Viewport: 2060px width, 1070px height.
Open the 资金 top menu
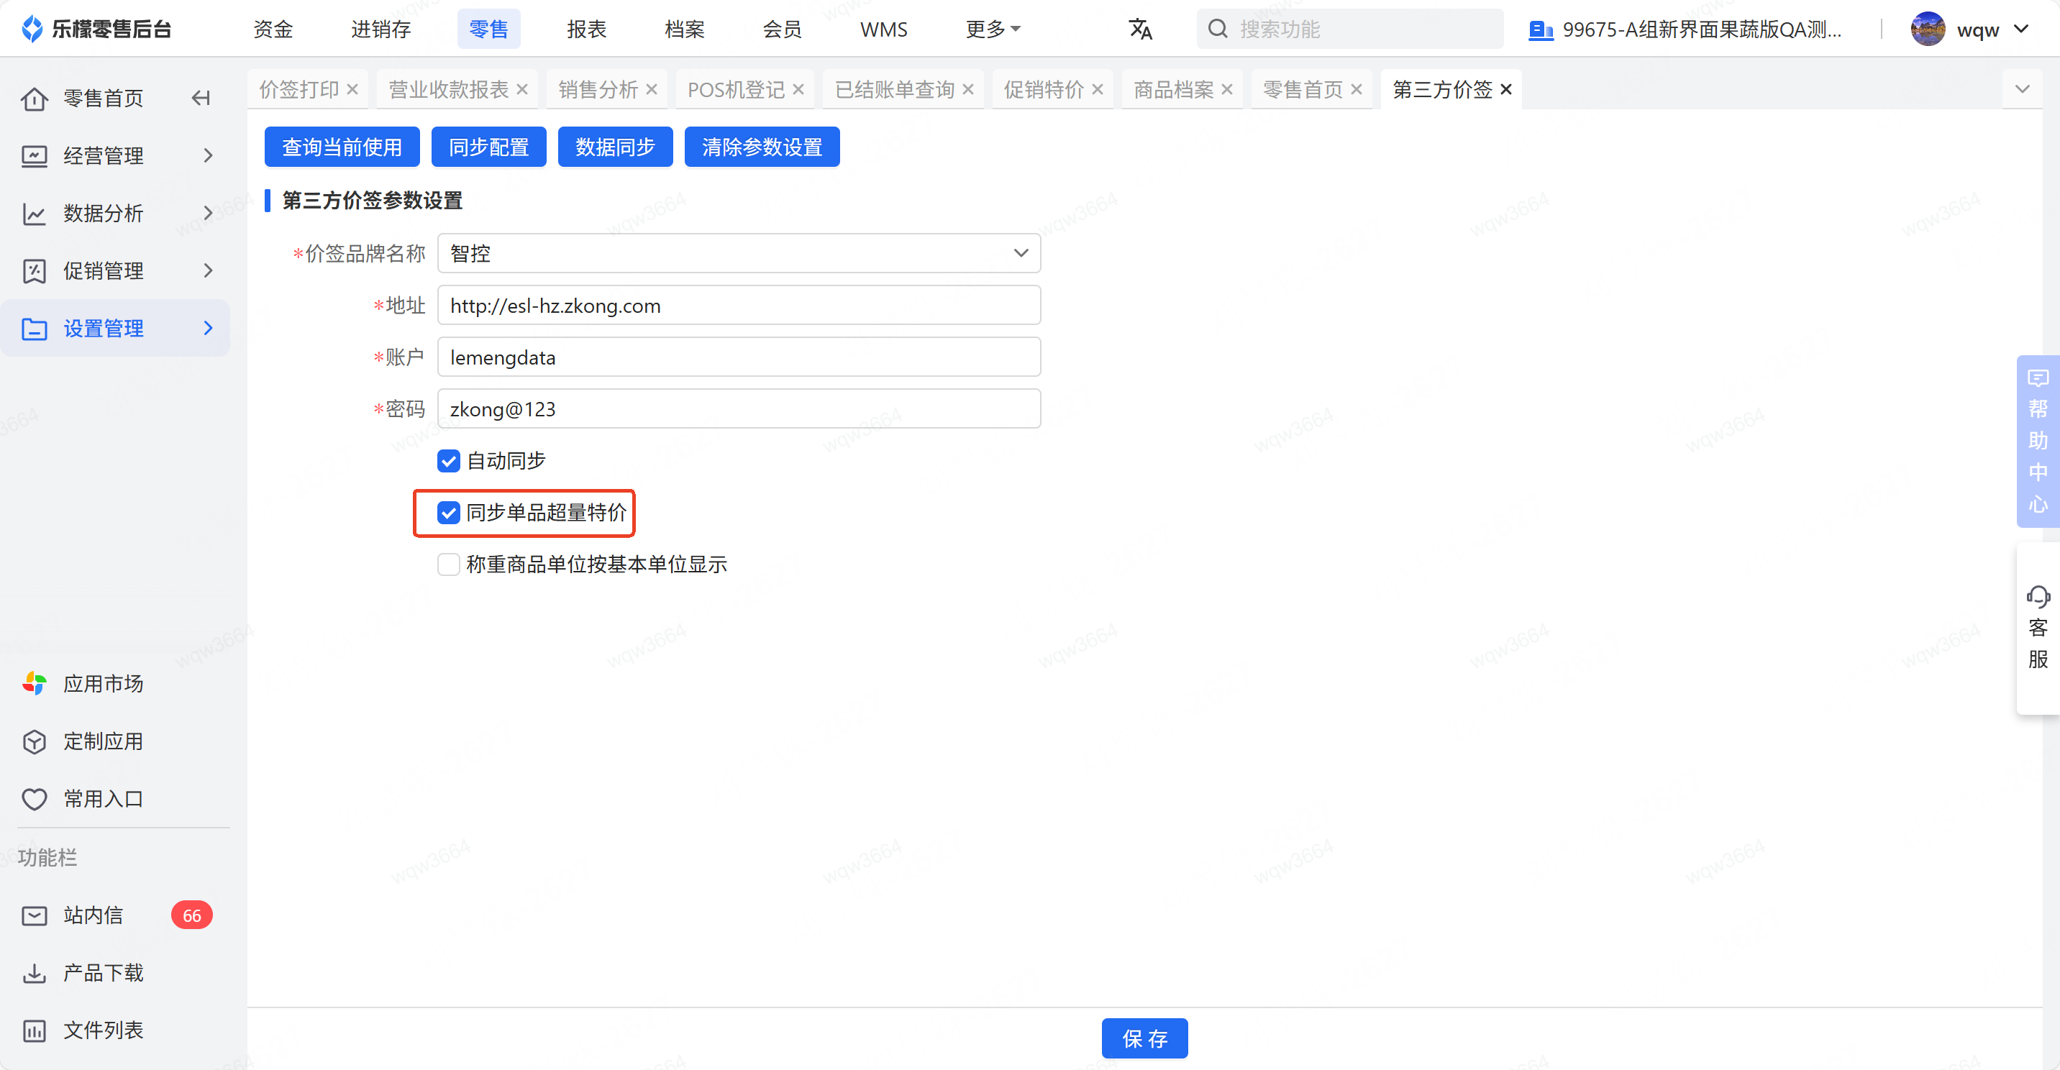[x=273, y=29]
